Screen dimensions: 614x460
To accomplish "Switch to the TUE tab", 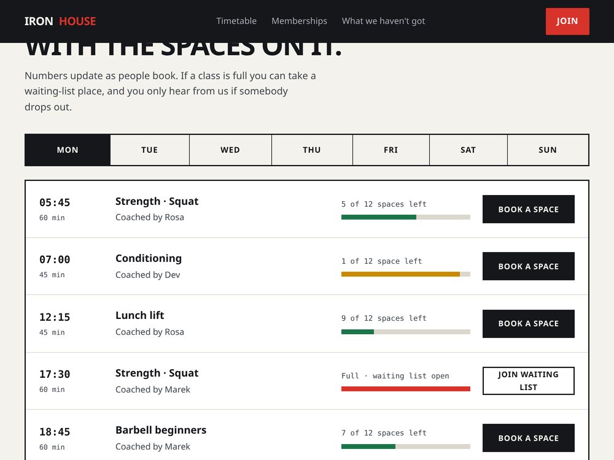I will (x=150, y=150).
